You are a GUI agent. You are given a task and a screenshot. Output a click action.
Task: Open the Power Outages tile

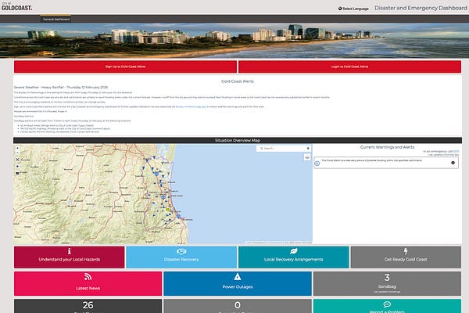pos(238,283)
